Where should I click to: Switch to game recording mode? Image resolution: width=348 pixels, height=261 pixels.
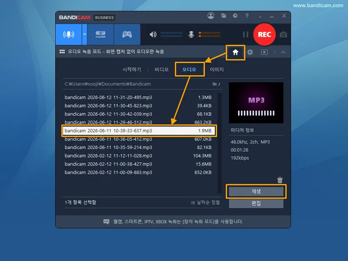click(127, 34)
